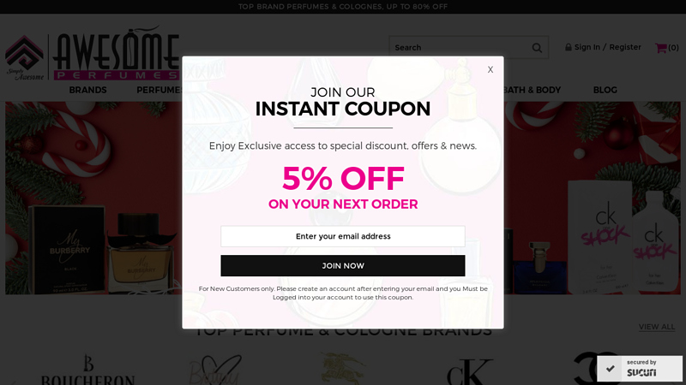Select the CK brand logo
The width and height of the screenshot is (686, 385).
pyautogui.click(x=470, y=372)
